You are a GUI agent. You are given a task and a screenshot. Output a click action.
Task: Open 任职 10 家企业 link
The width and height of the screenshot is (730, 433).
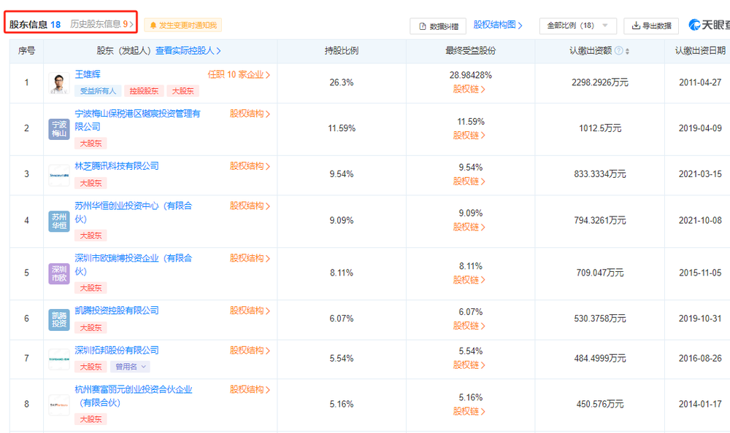239,74
